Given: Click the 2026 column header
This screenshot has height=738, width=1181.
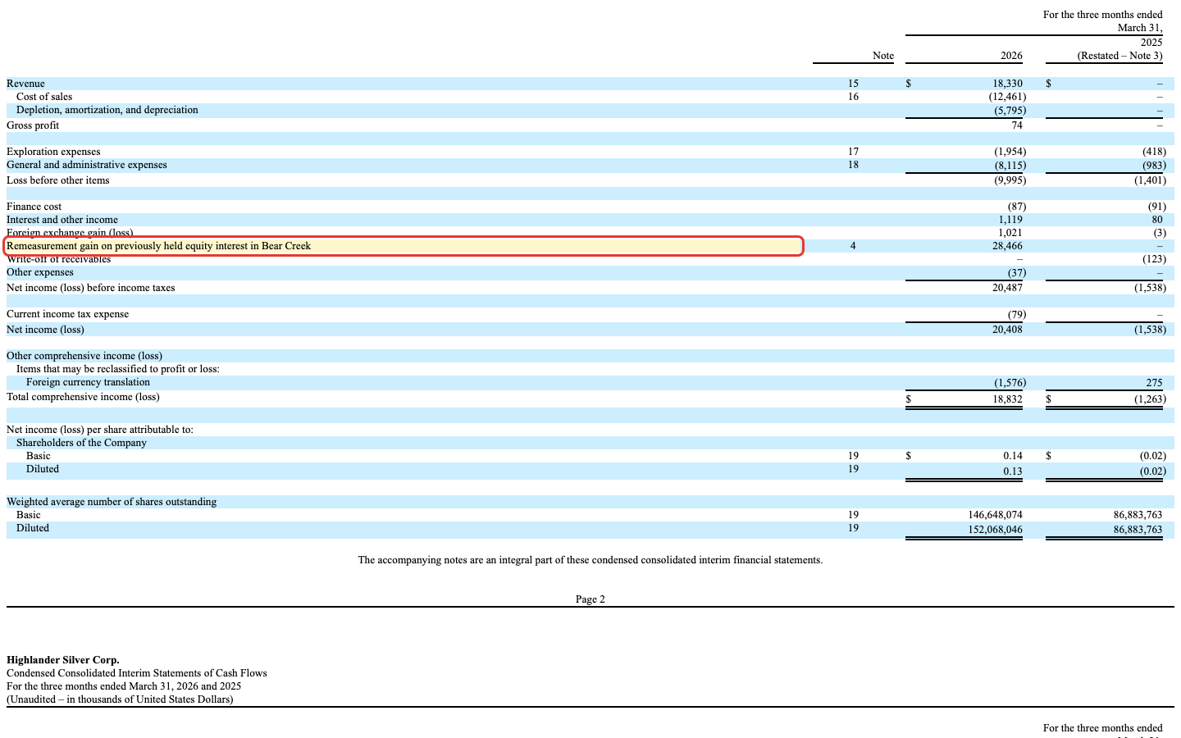Looking at the screenshot, I should 1011,56.
